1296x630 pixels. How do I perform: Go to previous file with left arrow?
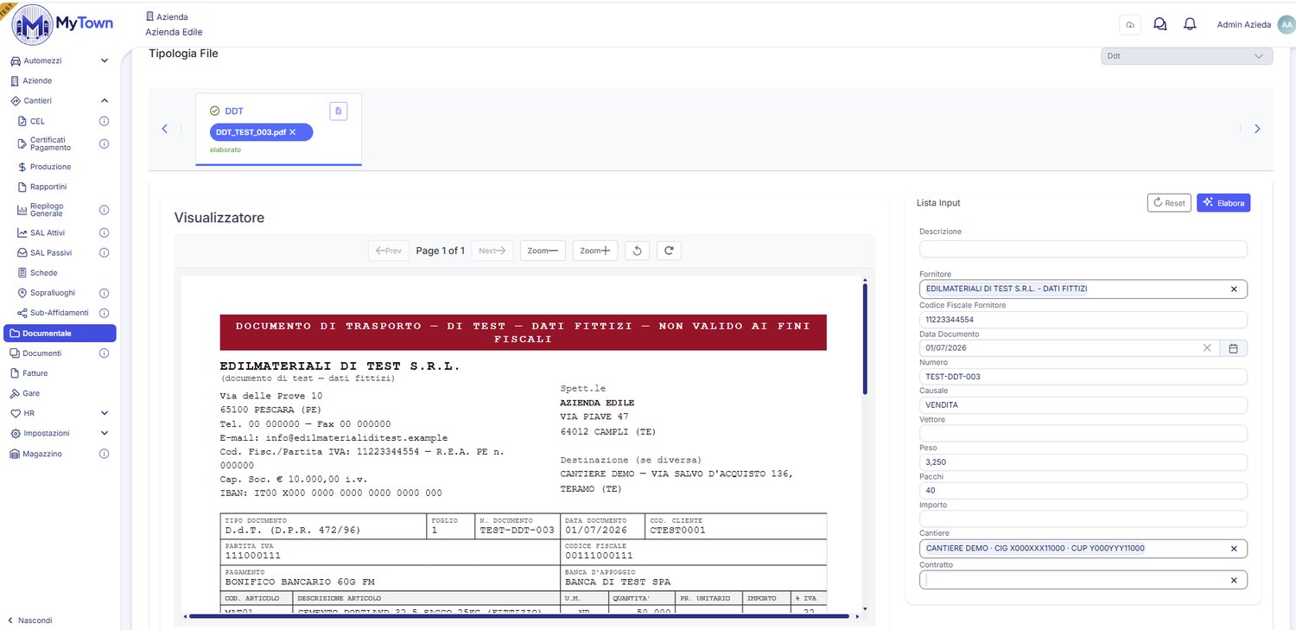point(165,129)
